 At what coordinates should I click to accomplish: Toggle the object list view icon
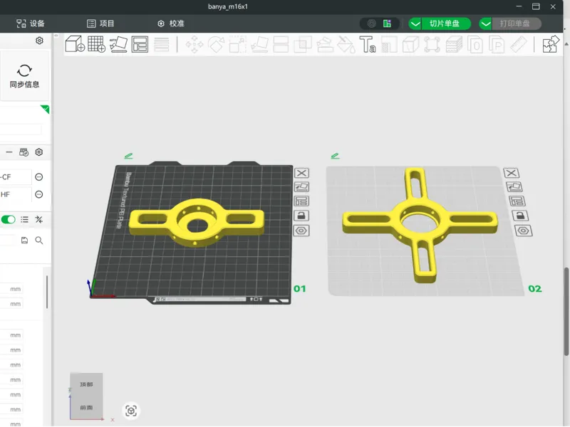[x=24, y=219]
